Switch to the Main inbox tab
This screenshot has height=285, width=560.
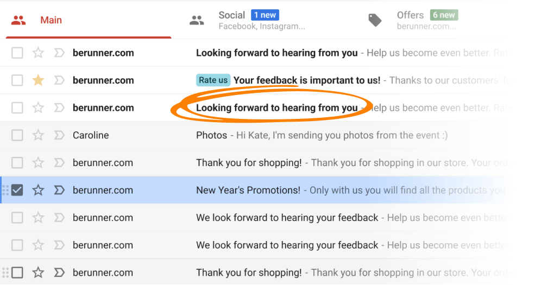click(x=51, y=20)
